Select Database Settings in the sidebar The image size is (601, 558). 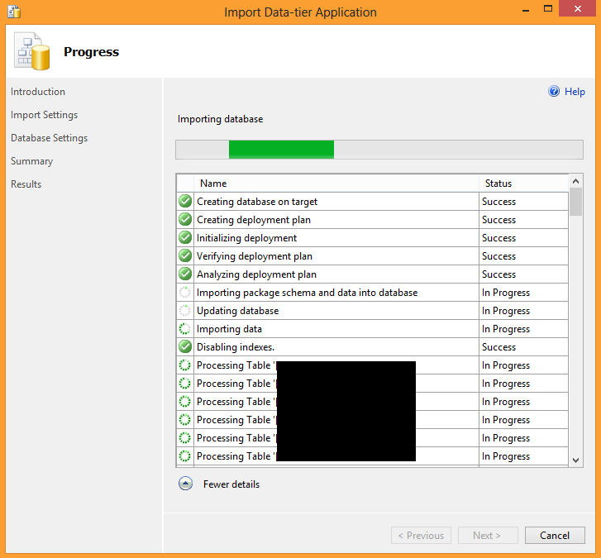[x=49, y=138]
